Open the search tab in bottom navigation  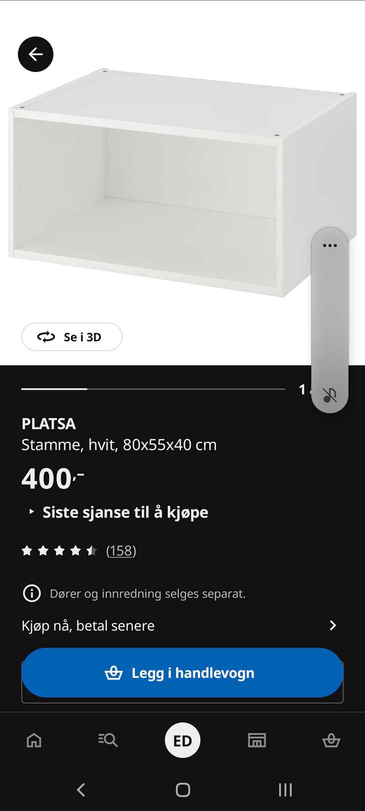(108, 740)
